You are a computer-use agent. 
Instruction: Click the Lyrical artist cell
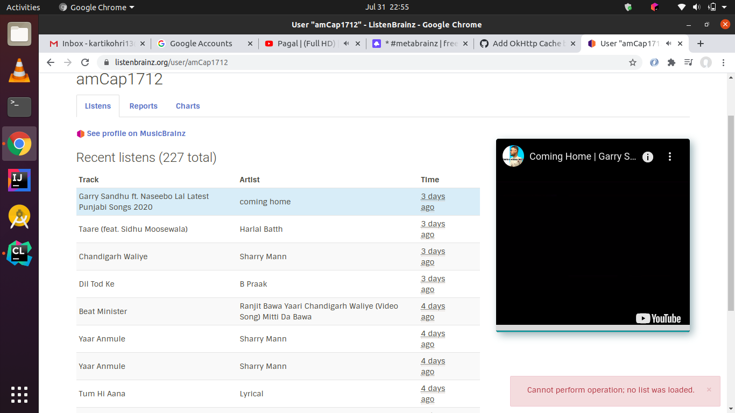pyautogui.click(x=251, y=394)
